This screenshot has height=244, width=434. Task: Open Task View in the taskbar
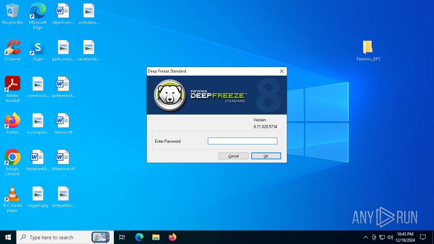122,237
